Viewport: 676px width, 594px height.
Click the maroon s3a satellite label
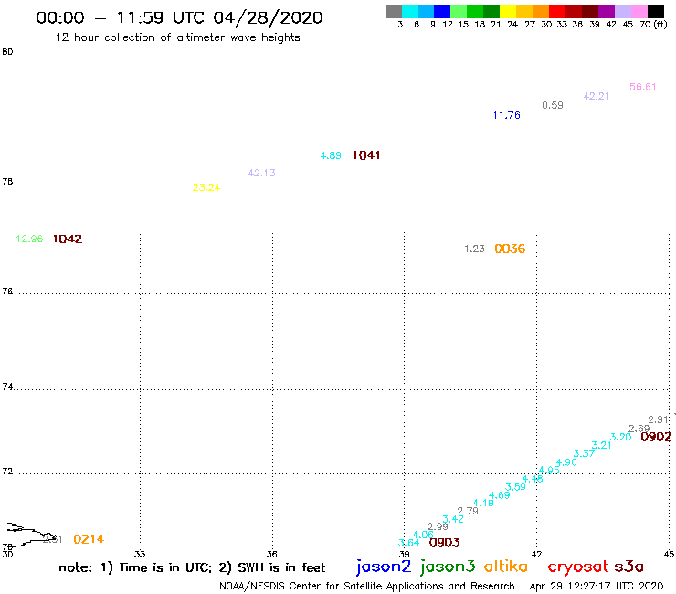[629, 567]
